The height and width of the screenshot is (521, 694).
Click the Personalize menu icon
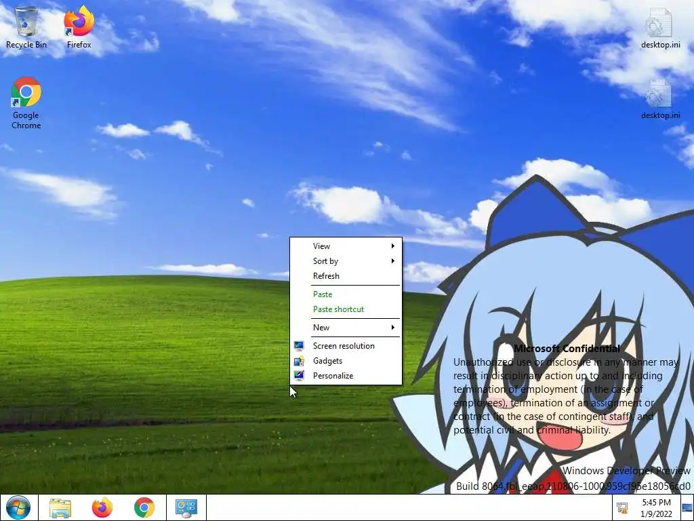pyautogui.click(x=299, y=376)
